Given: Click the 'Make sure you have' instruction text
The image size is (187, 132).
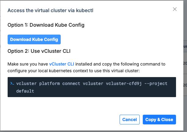Looking at the screenshot, I should pyautogui.click(x=28, y=64).
